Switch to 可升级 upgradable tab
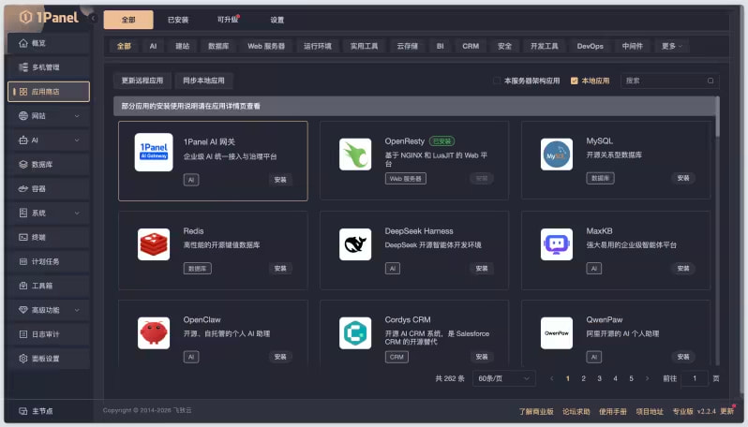Screen dimensions: 748x427 click(228, 20)
